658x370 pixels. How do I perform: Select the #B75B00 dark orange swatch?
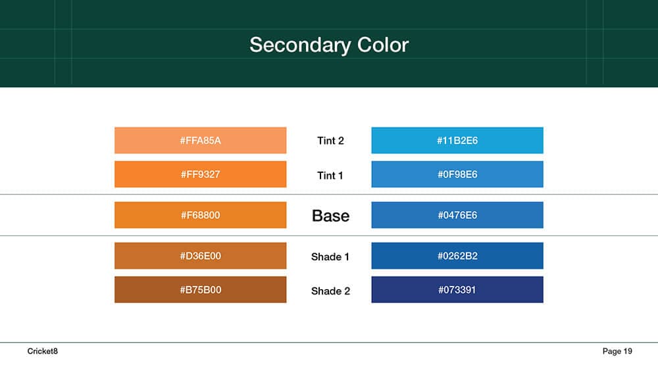200,290
